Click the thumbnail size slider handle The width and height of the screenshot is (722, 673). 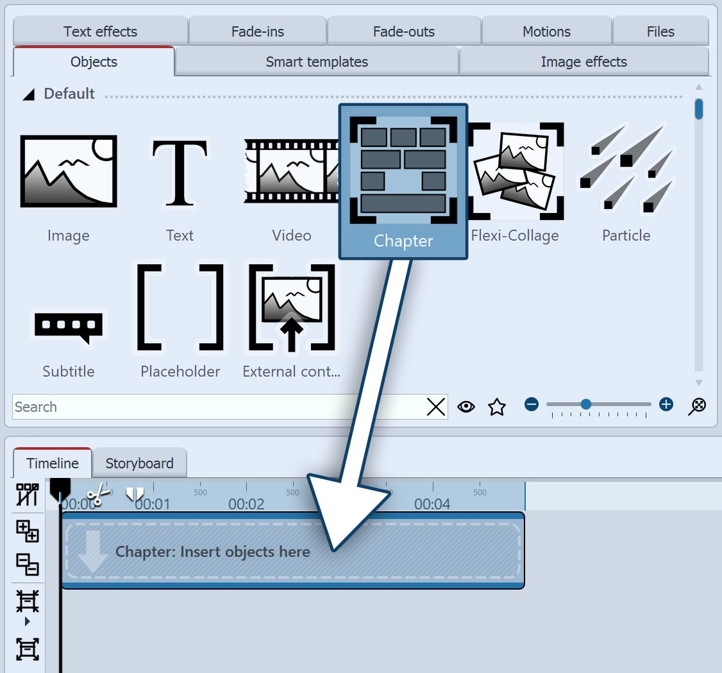585,404
